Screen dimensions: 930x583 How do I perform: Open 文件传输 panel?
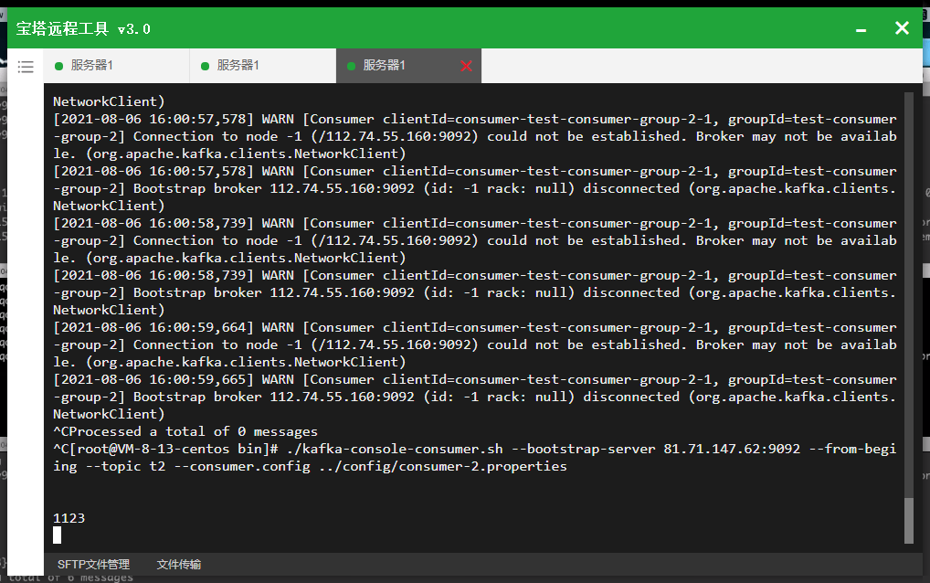click(178, 565)
